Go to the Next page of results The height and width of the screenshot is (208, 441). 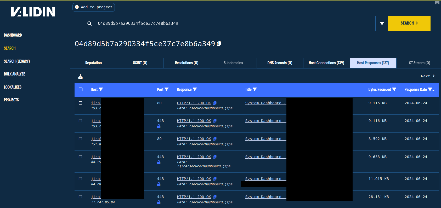coord(428,76)
